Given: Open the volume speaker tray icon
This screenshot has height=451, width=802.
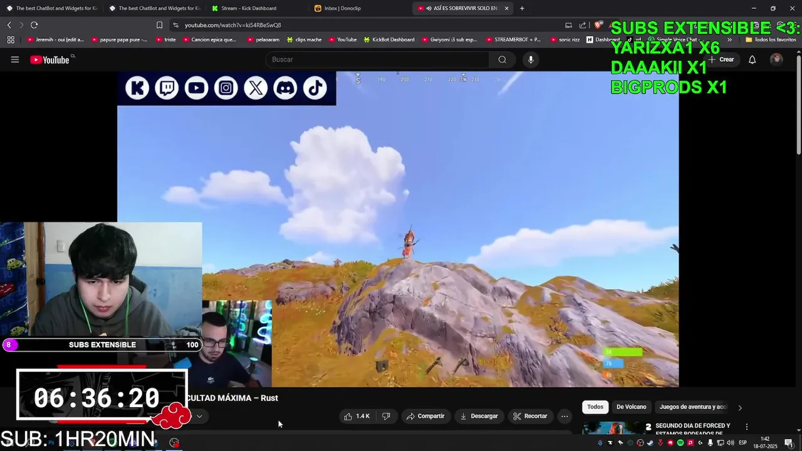Looking at the screenshot, I should click(731, 443).
